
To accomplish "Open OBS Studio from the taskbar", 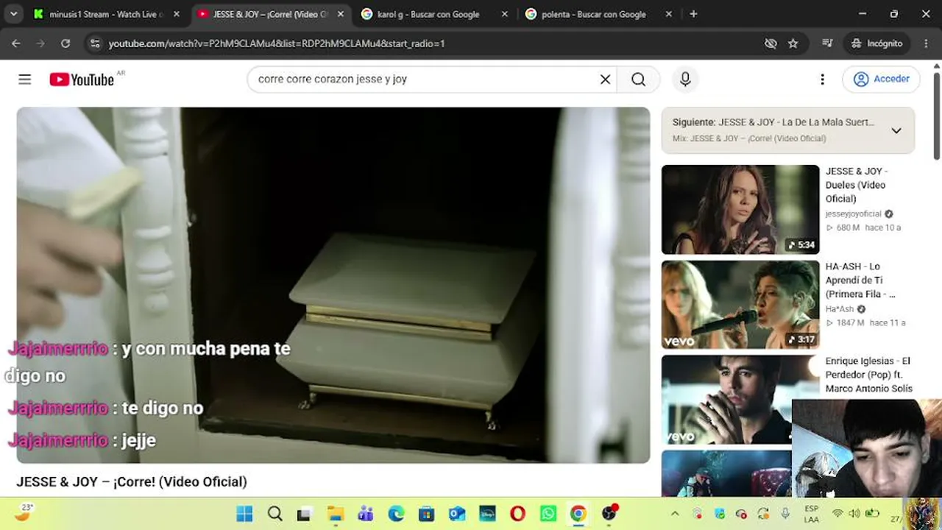I will pyautogui.click(x=609, y=514).
